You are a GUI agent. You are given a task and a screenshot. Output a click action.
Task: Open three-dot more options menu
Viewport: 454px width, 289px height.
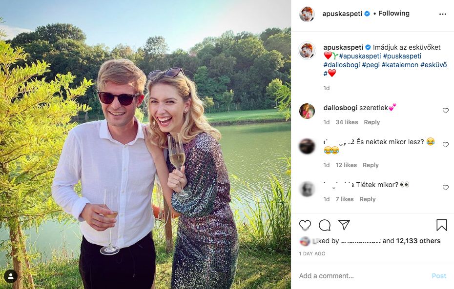(442, 14)
